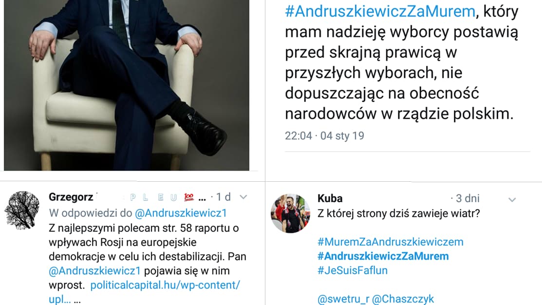Screen dimensions: 542x305
Task: Open the politicalcapital.hu/wp-content link
Action: click(x=165, y=286)
